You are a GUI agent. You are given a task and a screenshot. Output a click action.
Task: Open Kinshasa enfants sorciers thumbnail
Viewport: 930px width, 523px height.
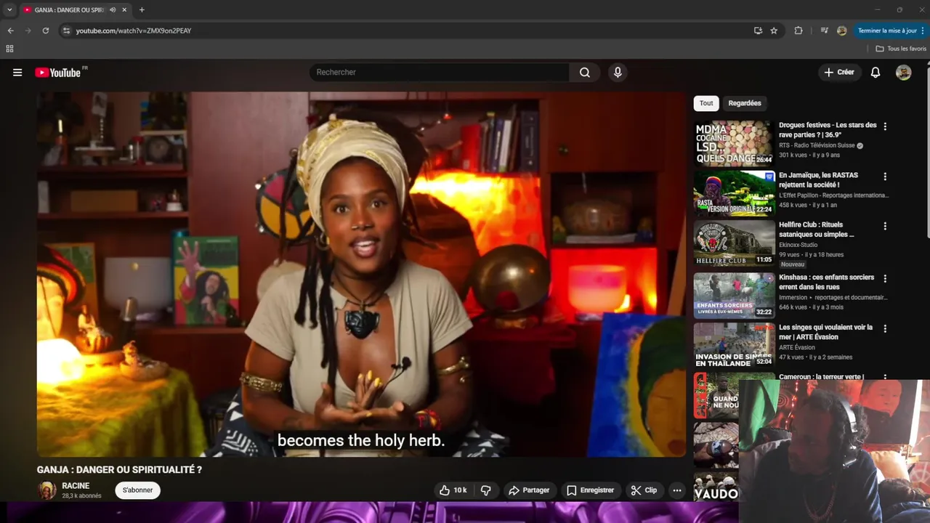coord(734,296)
